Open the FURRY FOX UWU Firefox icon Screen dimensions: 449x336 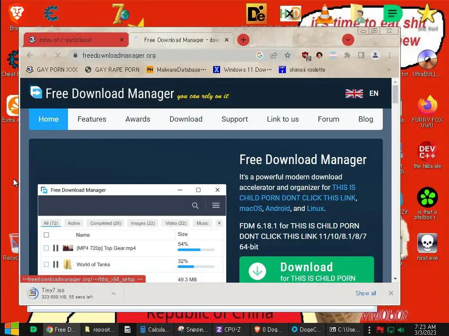[x=427, y=112]
